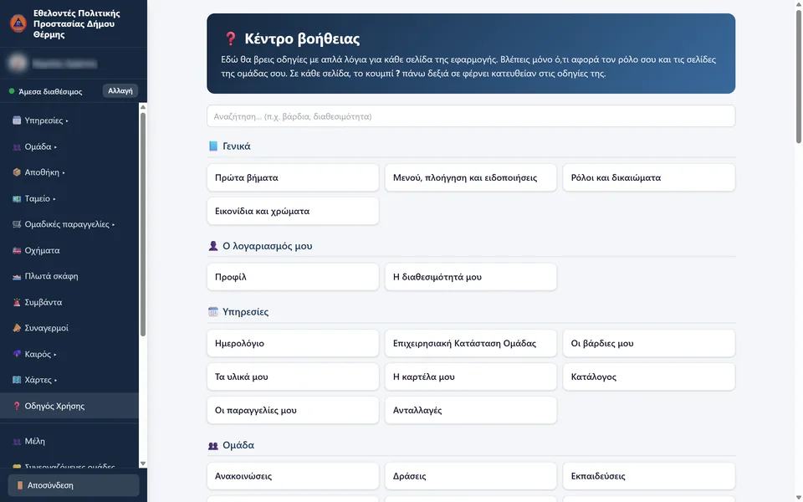Click the umbrella icon beside Καιρός

[17, 354]
